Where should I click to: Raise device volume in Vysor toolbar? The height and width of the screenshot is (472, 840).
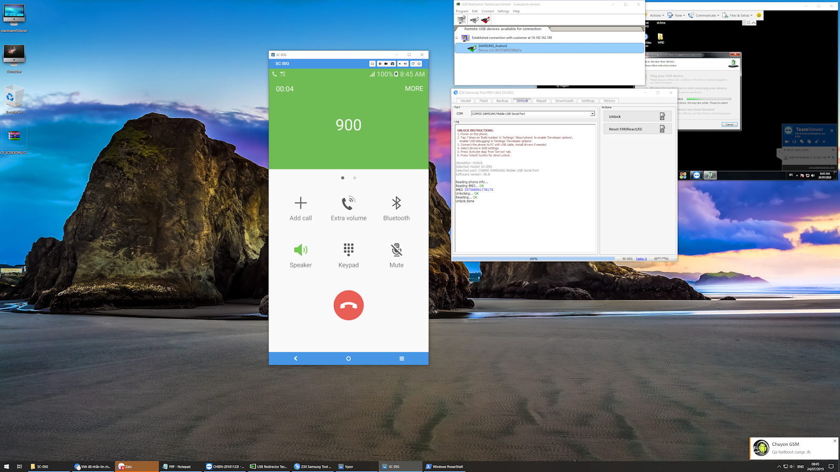(x=405, y=63)
